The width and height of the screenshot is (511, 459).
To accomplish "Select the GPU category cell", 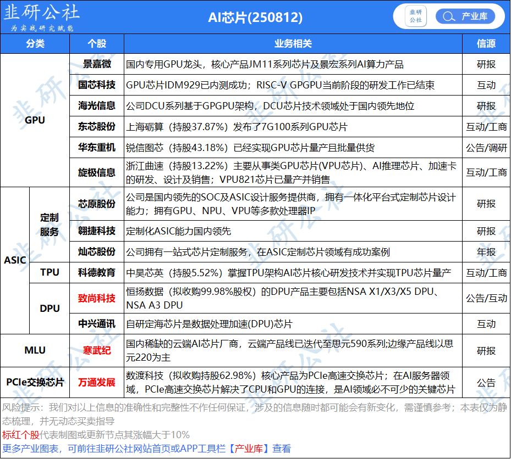I will [x=35, y=120].
